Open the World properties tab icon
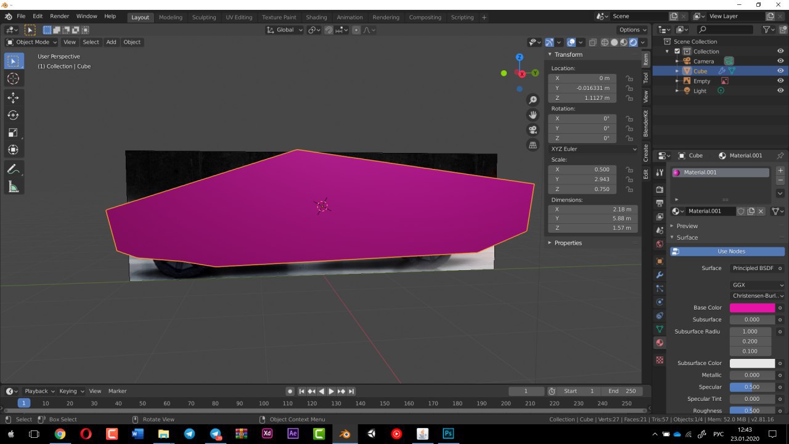The image size is (789, 444). click(660, 244)
